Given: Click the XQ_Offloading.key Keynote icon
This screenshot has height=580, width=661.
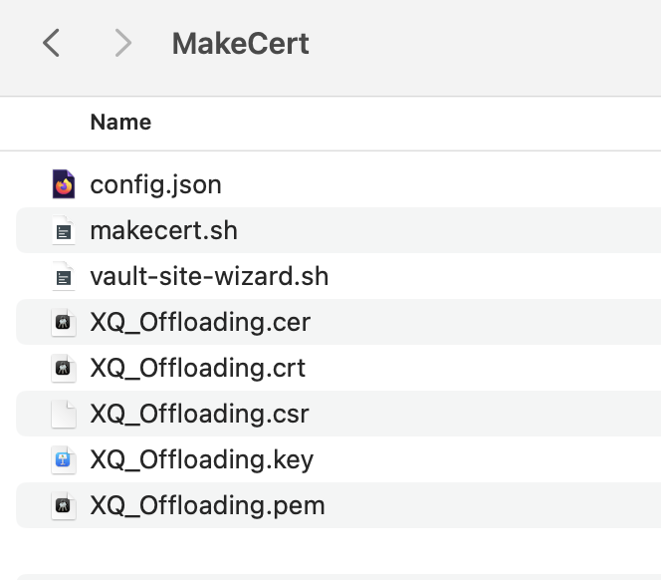Looking at the screenshot, I should coord(64,459).
